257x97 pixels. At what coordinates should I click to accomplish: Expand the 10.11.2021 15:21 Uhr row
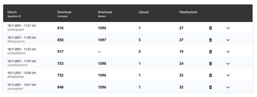[228, 87]
